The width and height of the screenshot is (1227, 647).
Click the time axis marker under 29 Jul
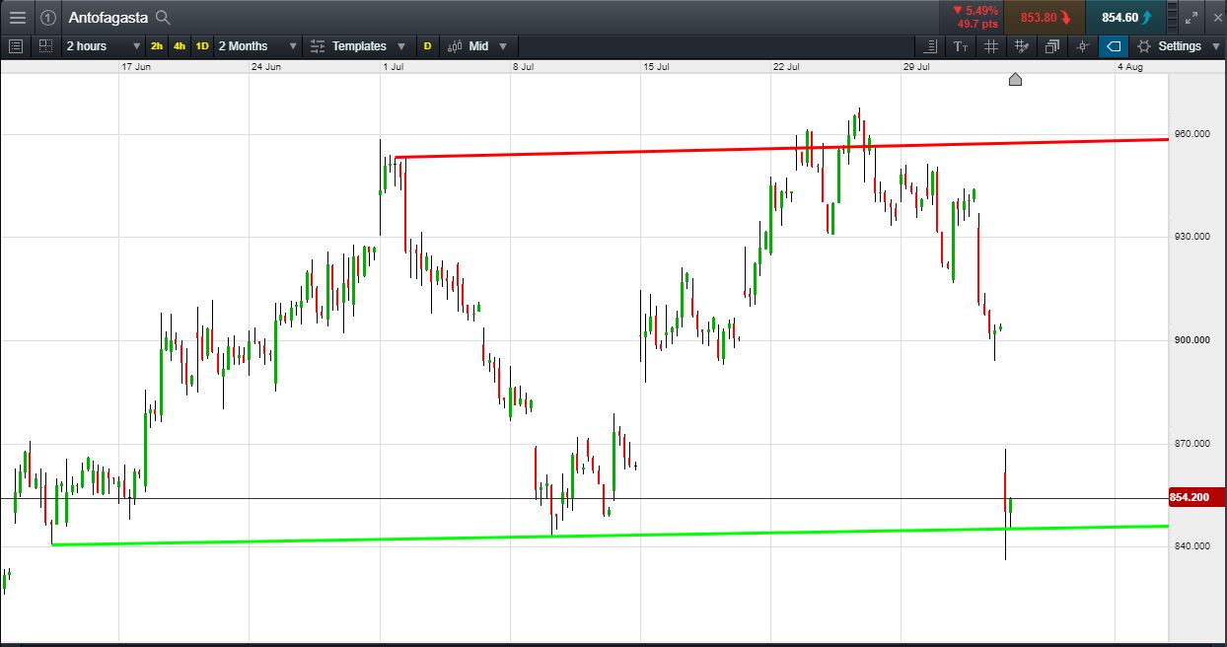pyautogui.click(x=1015, y=79)
